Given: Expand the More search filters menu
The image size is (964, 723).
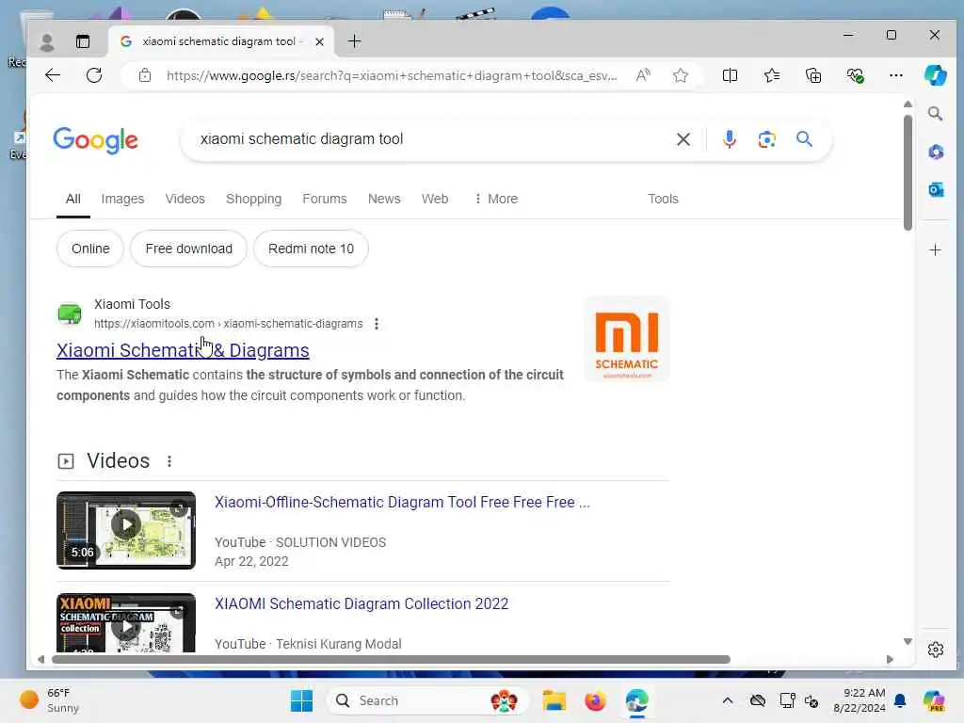Looking at the screenshot, I should 496,200.
